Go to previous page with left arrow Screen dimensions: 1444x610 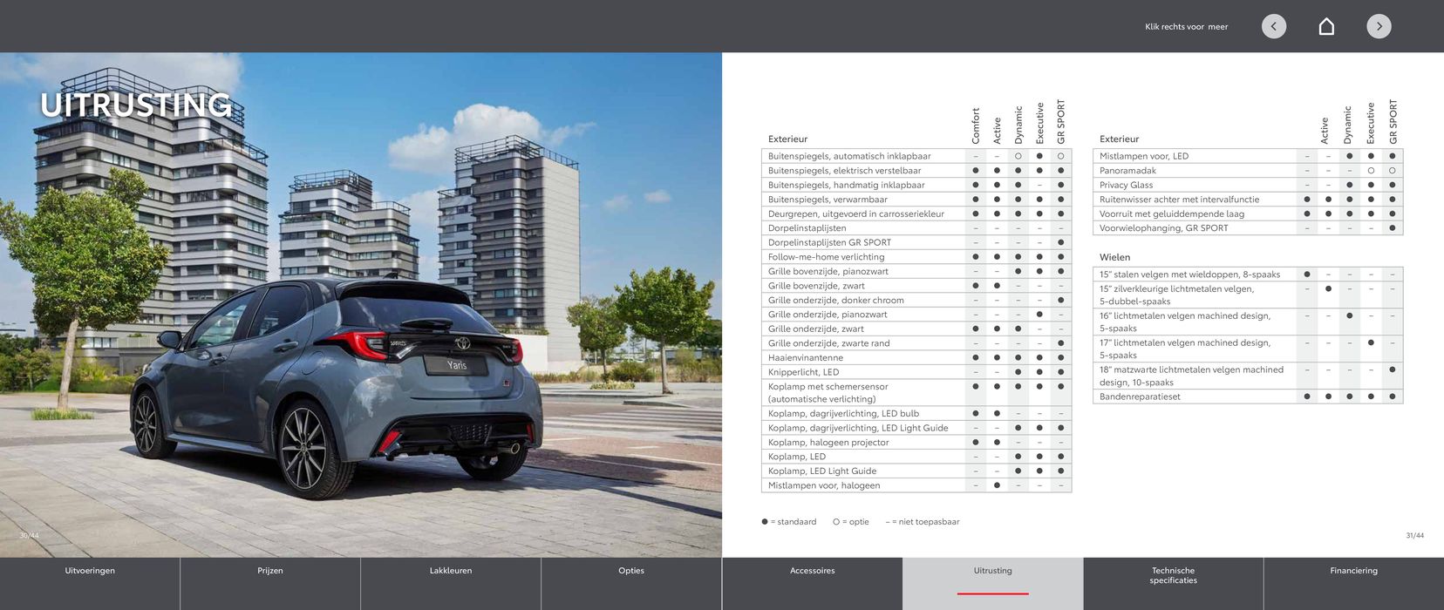[1274, 26]
